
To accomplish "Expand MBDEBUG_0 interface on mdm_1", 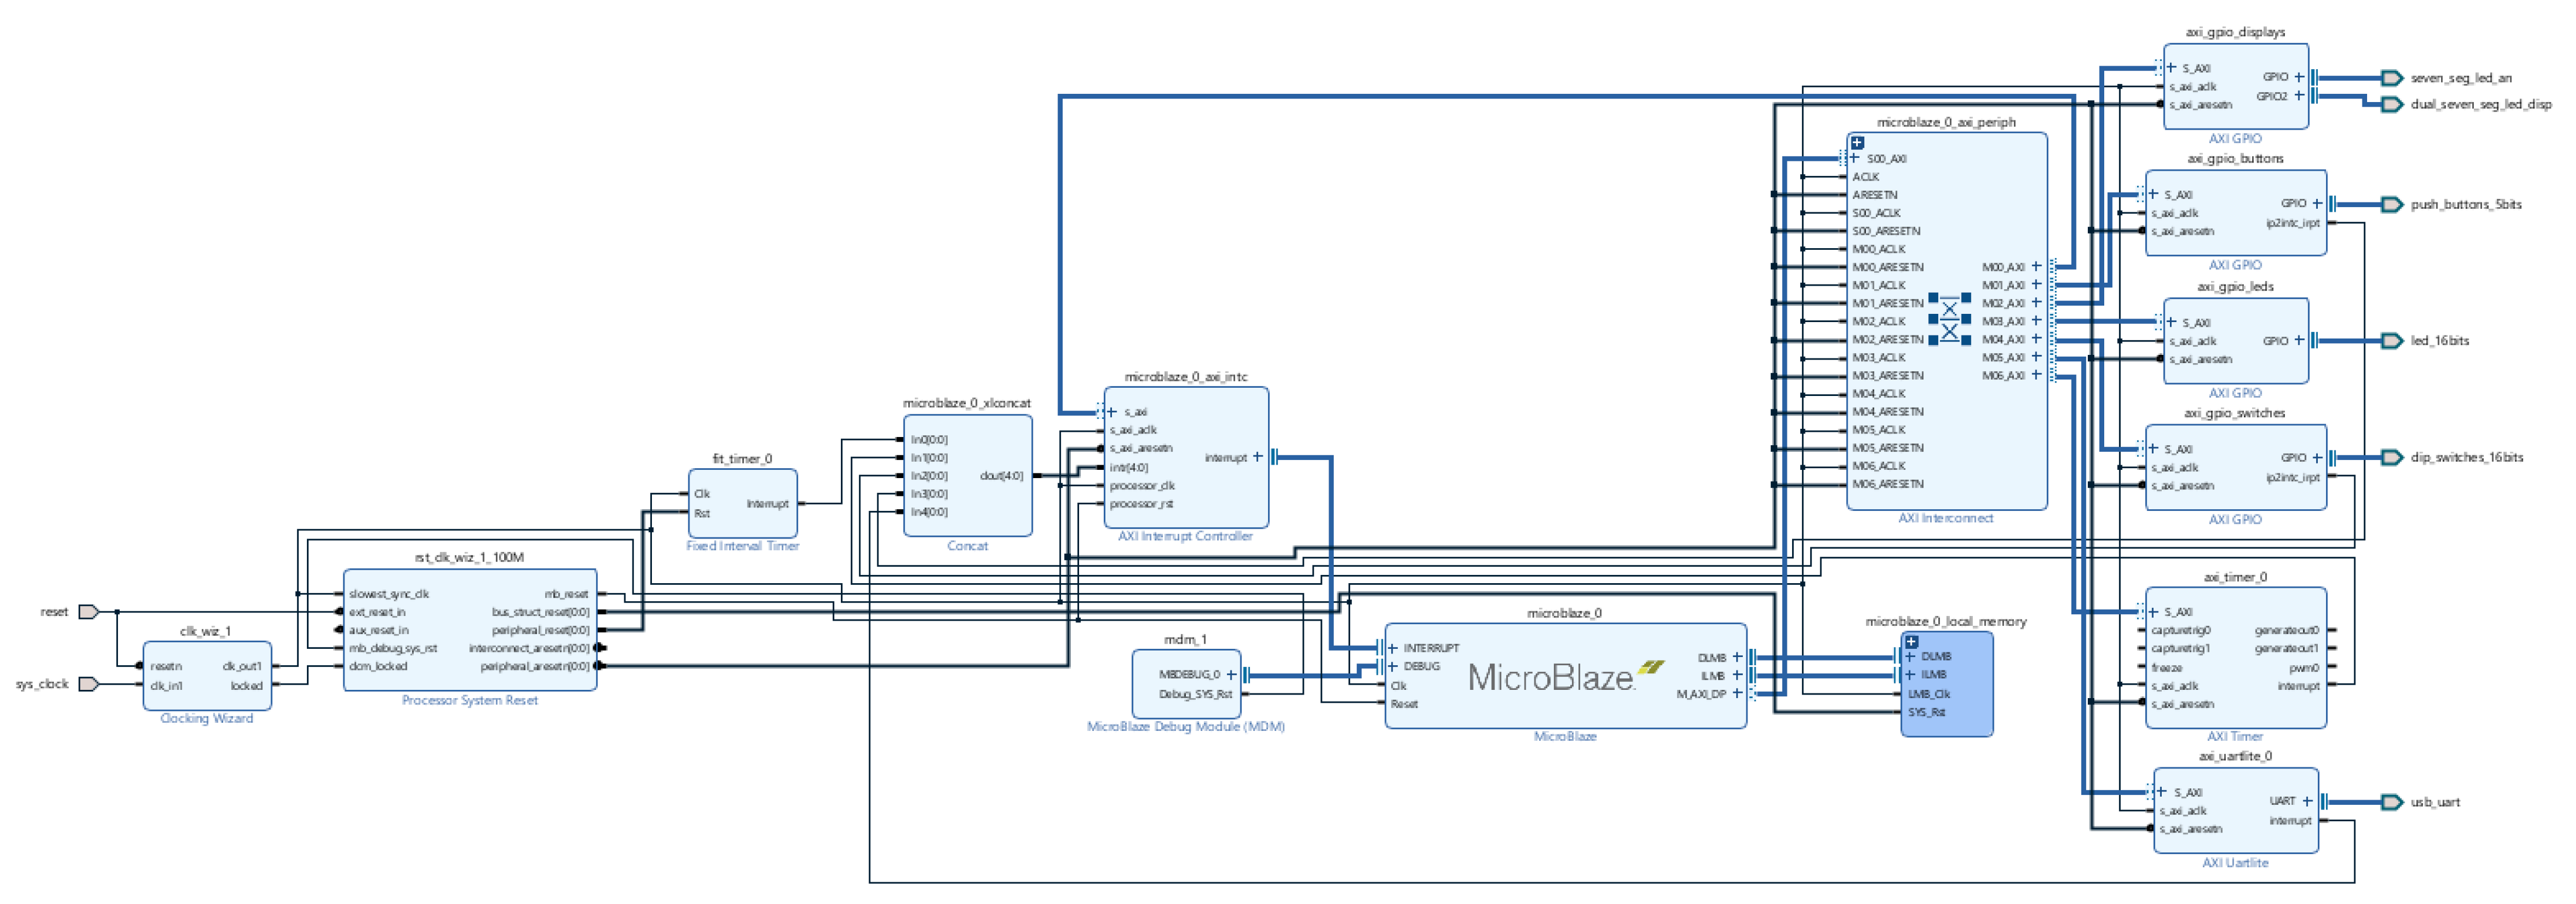I will coord(1231,675).
